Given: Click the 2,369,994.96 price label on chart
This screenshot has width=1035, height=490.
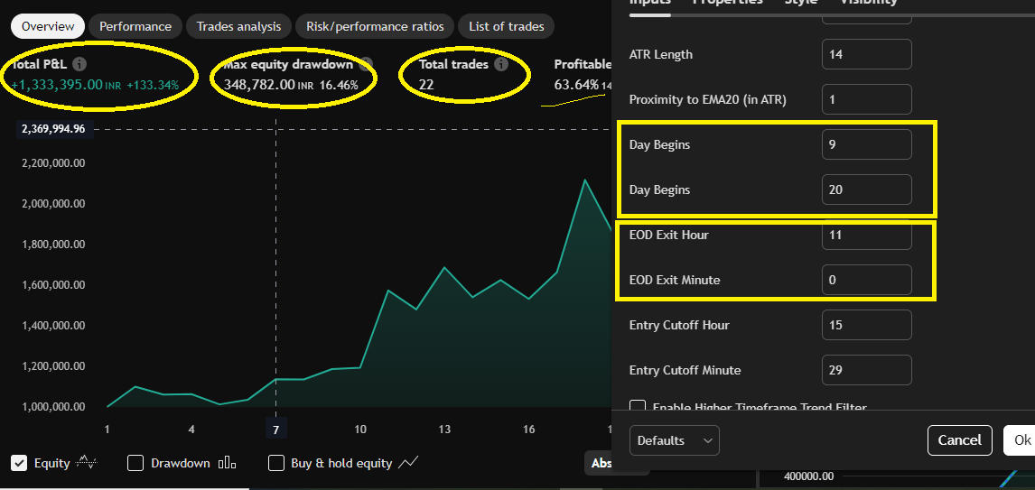Looking at the screenshot, I should [53, 129].
